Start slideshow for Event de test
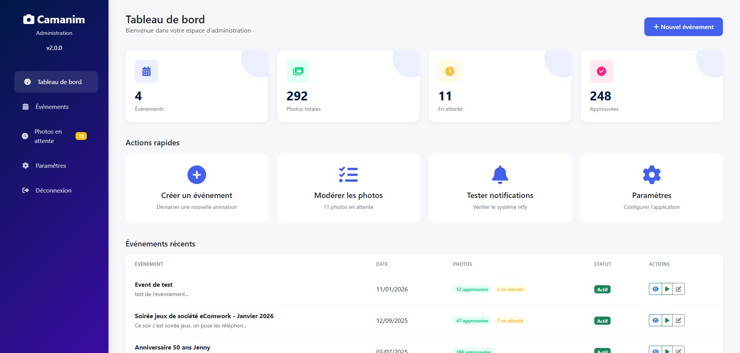 click(667, 289)
